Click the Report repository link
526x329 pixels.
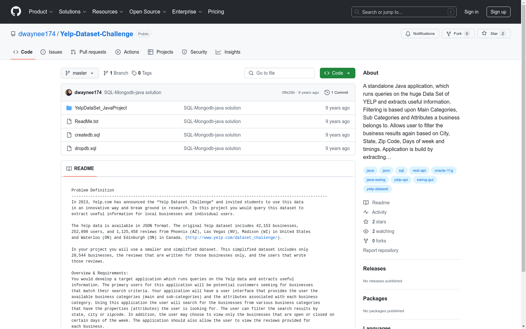pyautogui.click(x=381, y=250)
